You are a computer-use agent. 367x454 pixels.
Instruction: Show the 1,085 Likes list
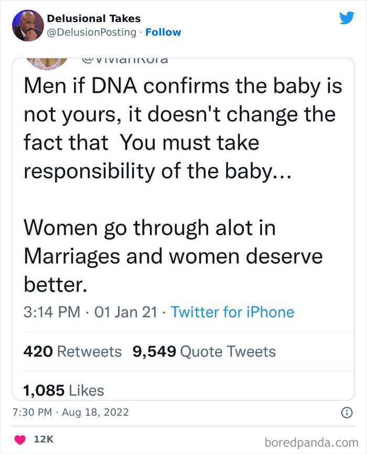click(x=64, y=390)
